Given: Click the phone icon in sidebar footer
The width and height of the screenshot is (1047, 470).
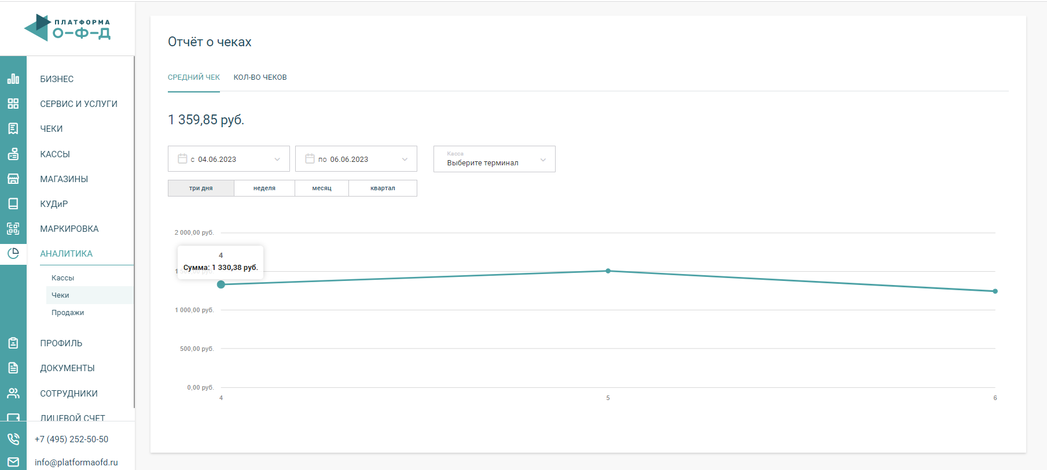Looking at the screenshot, I should click(13, 439).
